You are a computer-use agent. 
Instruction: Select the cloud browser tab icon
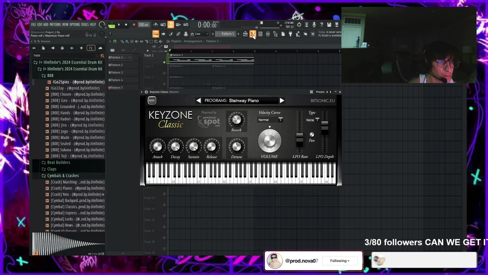[x=100, y=48]
